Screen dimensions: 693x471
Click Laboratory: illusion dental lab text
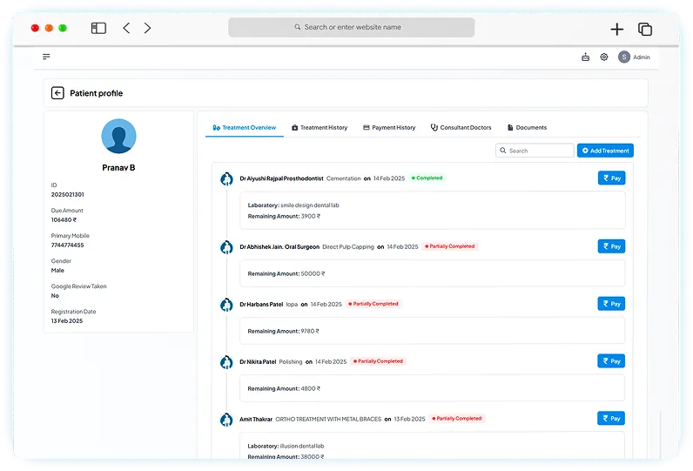coord(286,447)
